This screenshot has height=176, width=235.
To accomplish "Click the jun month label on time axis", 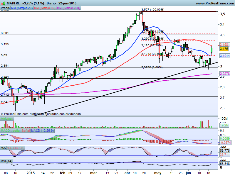I will click(x=188, y=173).
